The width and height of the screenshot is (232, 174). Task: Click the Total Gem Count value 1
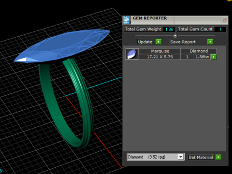[220, 29]
